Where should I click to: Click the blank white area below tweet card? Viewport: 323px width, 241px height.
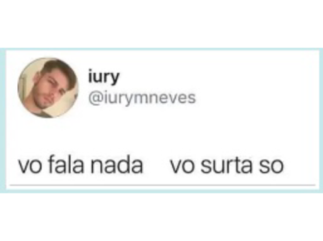[x=161, y=217]
